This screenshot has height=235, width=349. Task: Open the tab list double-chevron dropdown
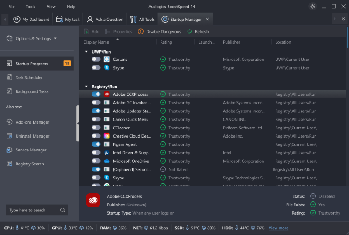point(343,19)
